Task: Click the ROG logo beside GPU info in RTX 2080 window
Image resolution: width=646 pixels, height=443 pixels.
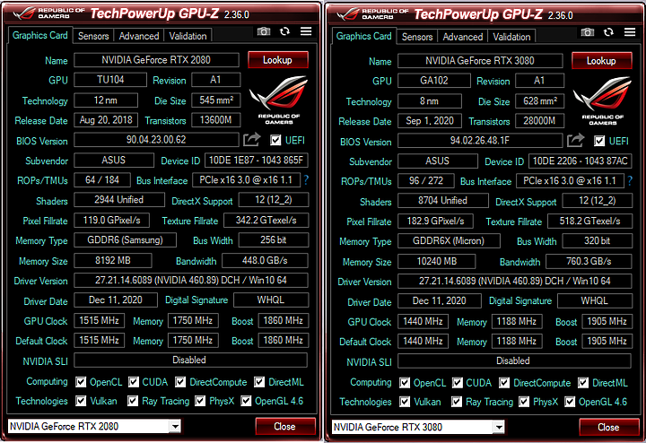Action: [278, 100]
